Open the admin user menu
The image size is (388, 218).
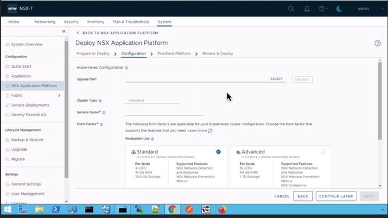[363, 8]
